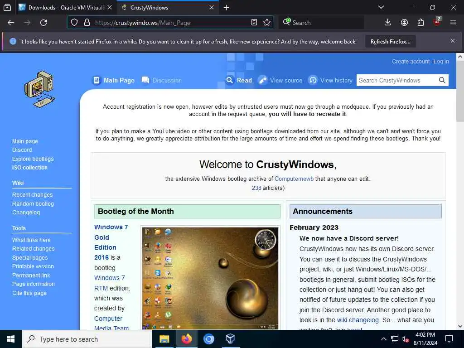Open the ISO collection sidebar link
This screenshot has height=348, width=464.
click(x=29, y=168)
